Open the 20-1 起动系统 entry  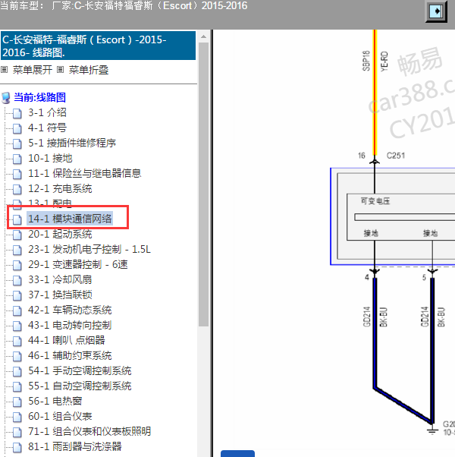point(60,234)
